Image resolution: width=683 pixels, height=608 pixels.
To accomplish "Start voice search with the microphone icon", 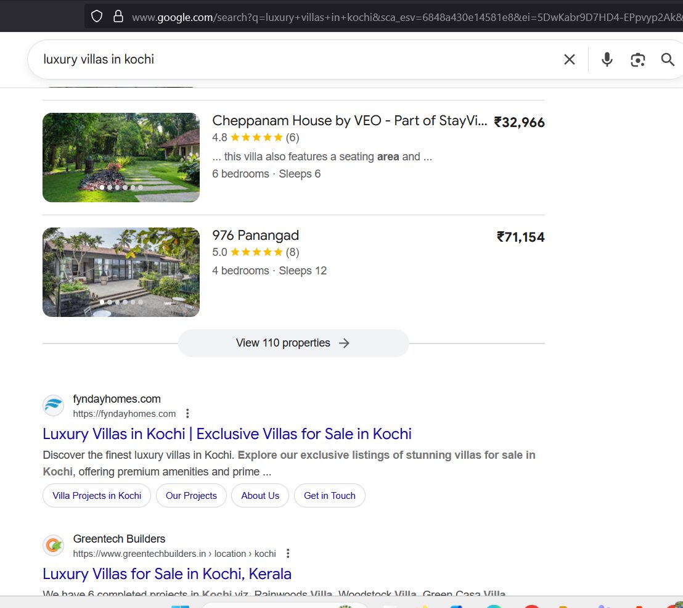I will coord(607,59).
